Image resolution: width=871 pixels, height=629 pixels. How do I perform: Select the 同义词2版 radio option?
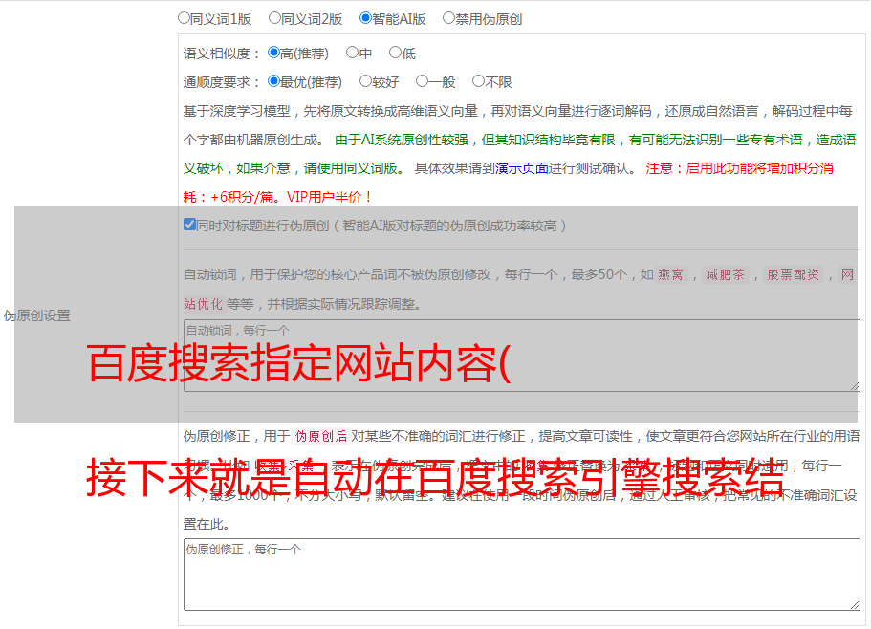274,18
